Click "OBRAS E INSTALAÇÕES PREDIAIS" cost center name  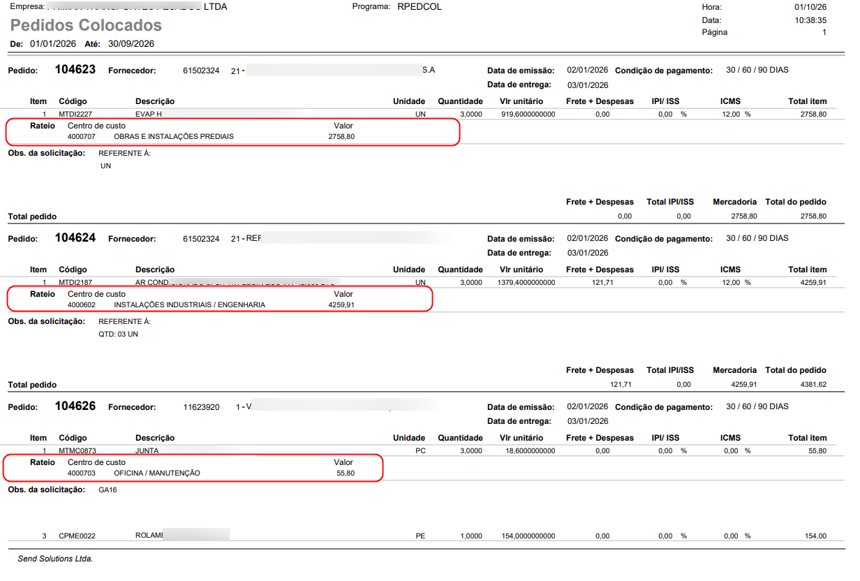[x=174, y=136]
